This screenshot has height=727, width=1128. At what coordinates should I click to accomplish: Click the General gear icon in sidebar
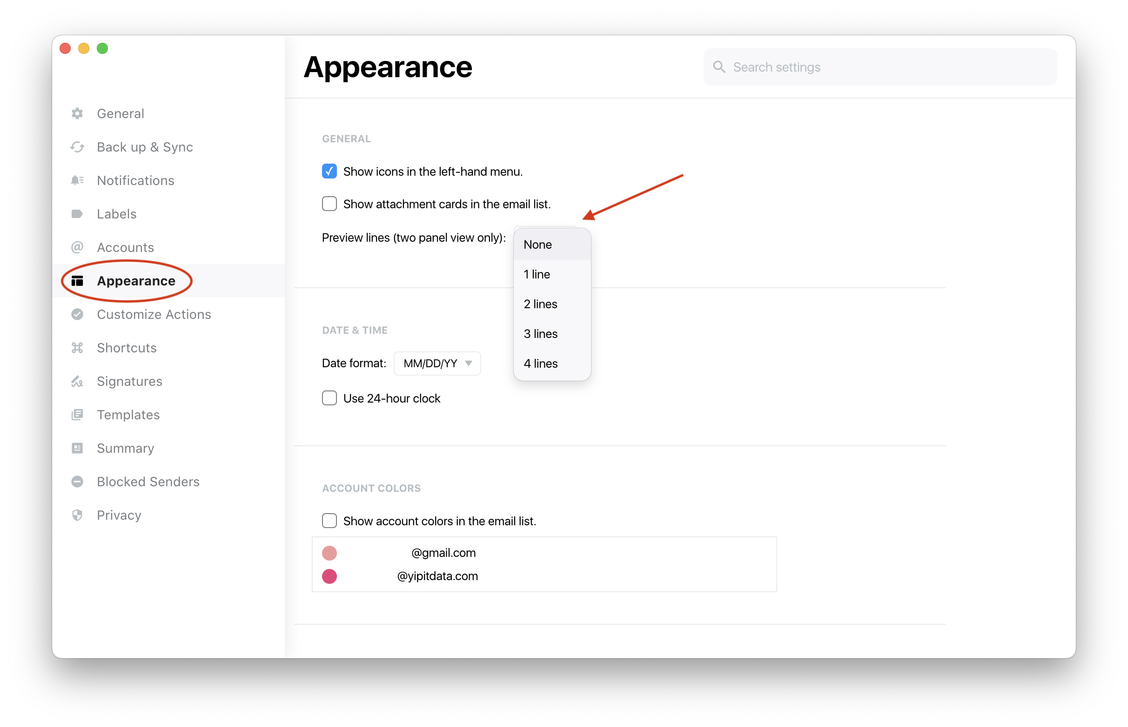coord(77,114)
